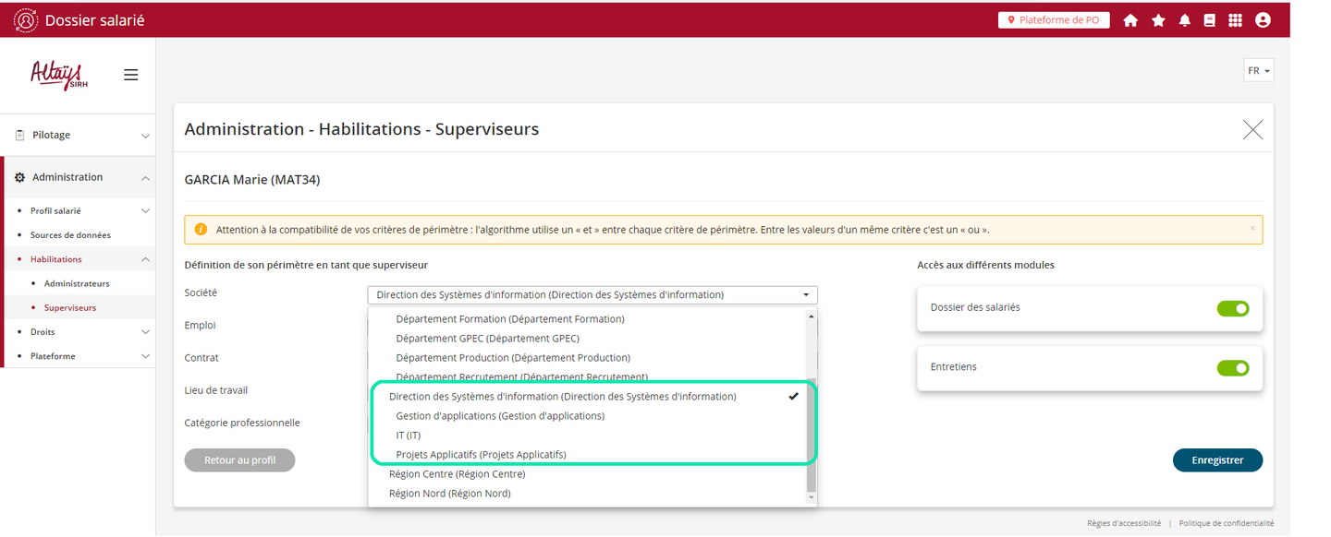This screenshot has height=537, width=1331.
Task: Open notifications bell icon
Action: click(x=1184, y=20)
